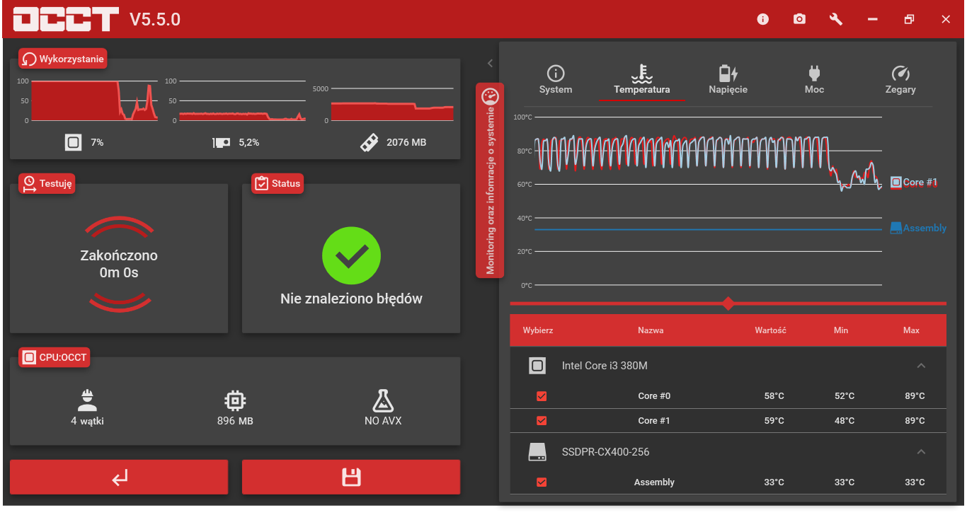Click the drive icon next to SSDPR-CX400-256
Viewport: 967px width, 515px height.
point(537,451)
